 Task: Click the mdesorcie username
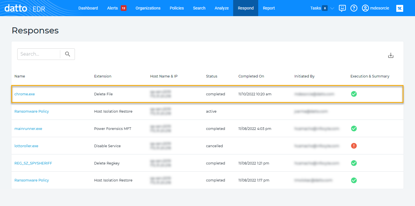coord(380,8)
